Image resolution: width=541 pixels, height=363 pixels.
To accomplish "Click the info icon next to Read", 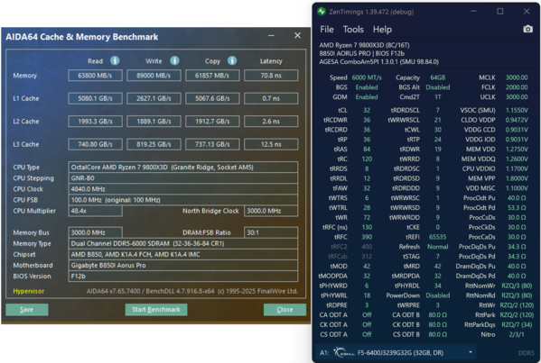I will 115,61.
